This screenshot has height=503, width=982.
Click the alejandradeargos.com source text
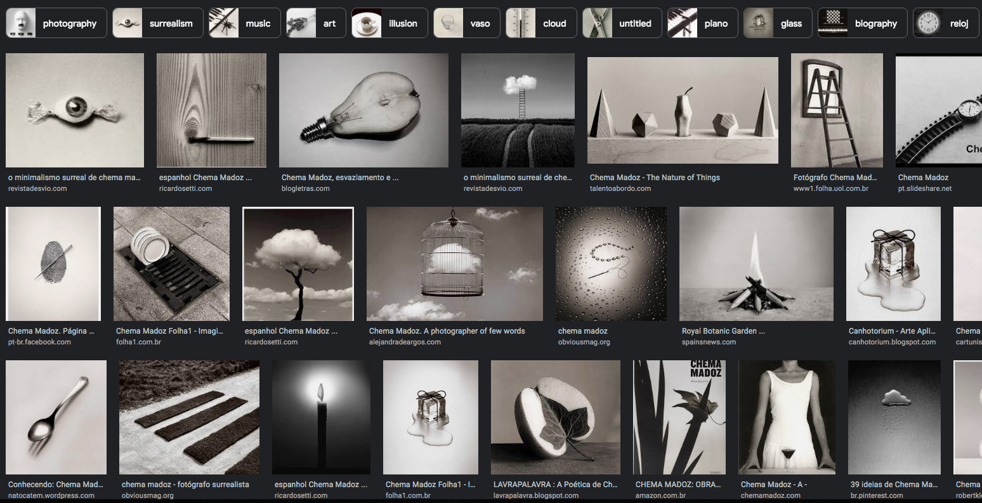(405, 342)
